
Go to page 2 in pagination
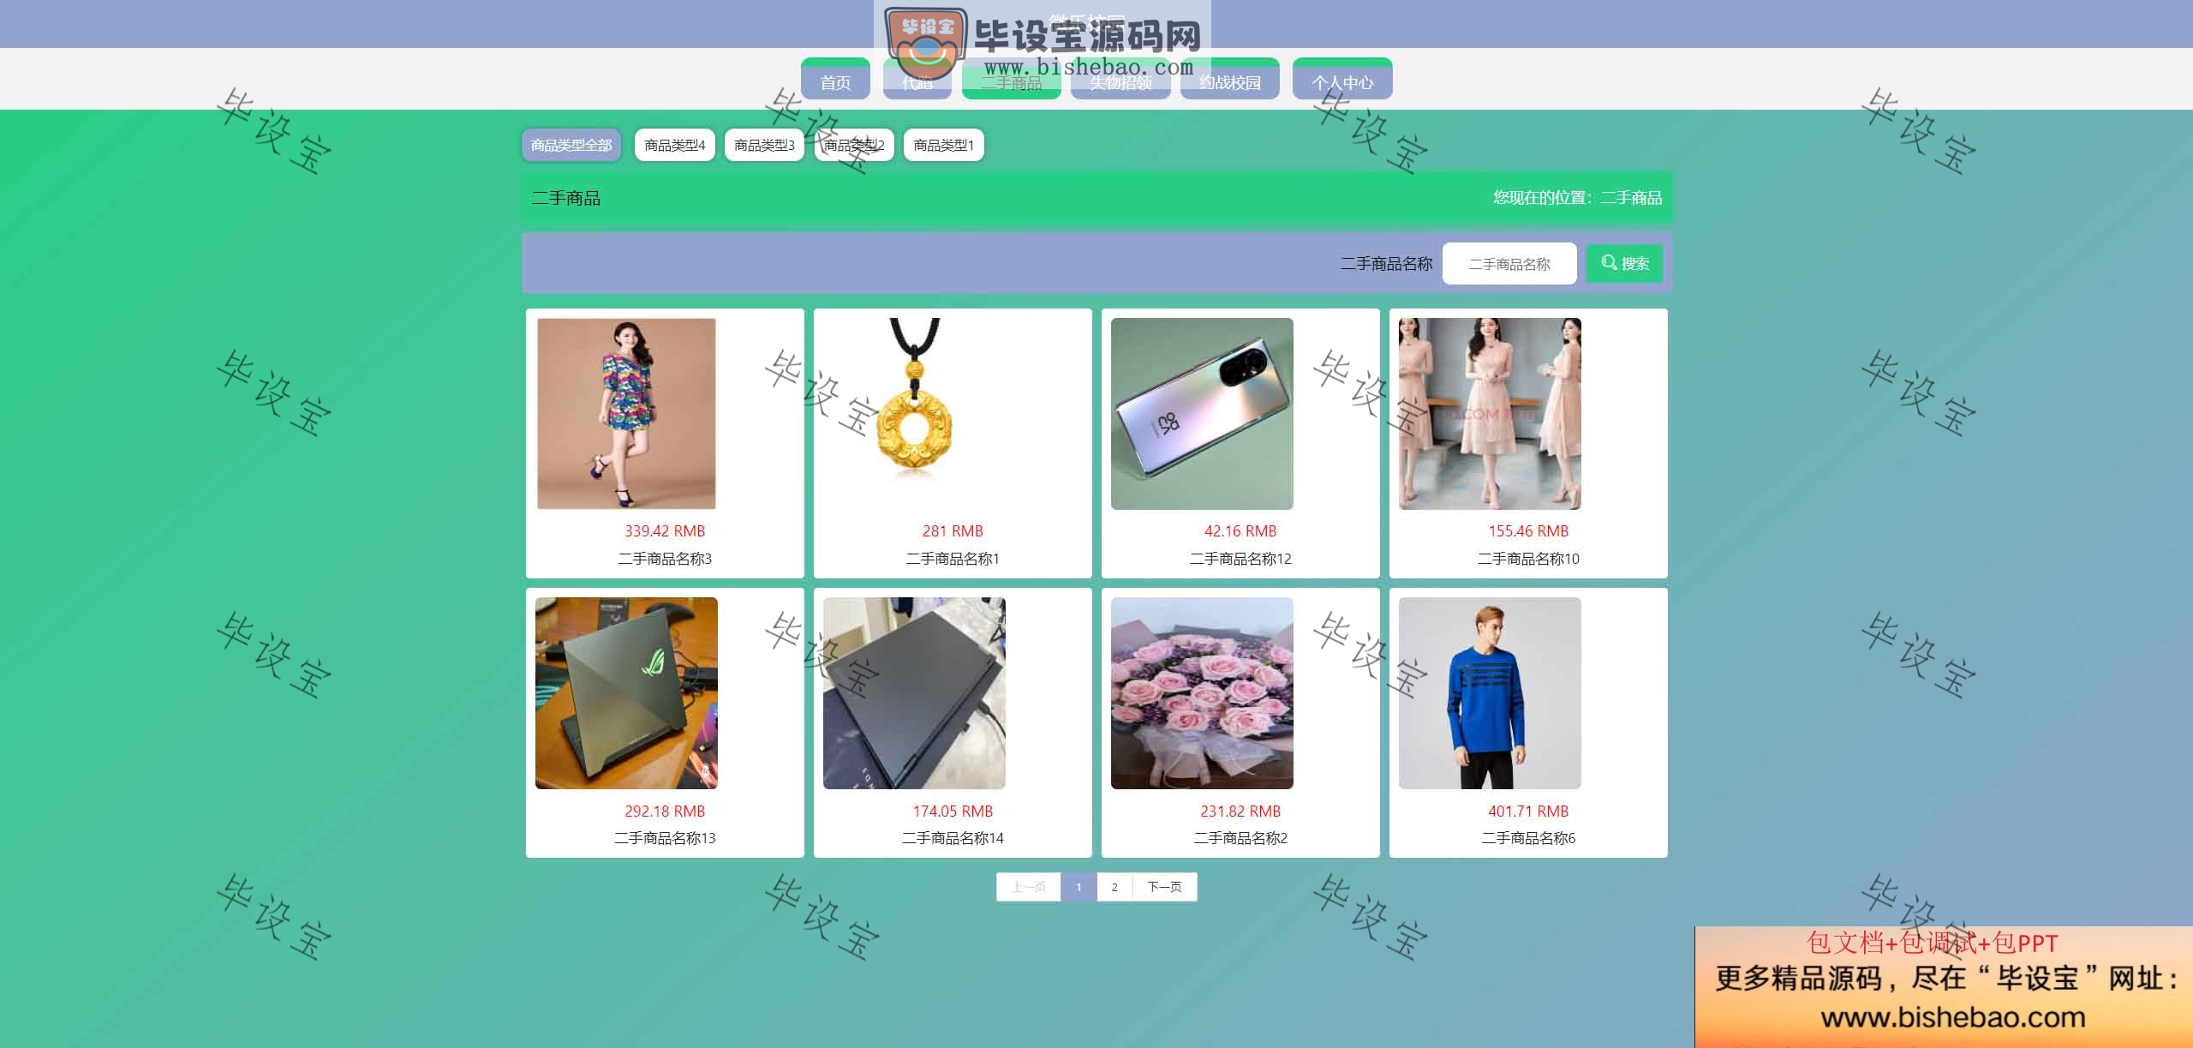1114,887
